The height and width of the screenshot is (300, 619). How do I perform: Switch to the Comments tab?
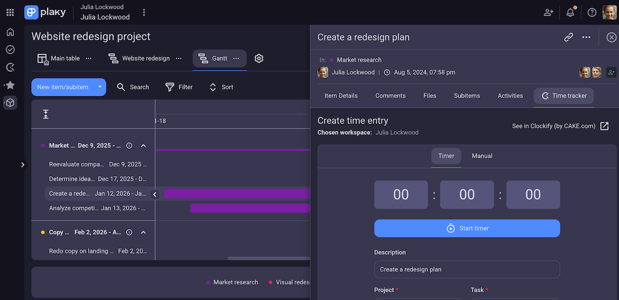coord(390,95)
